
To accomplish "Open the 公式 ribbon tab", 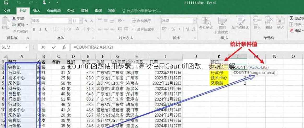I will pos(71,11).
